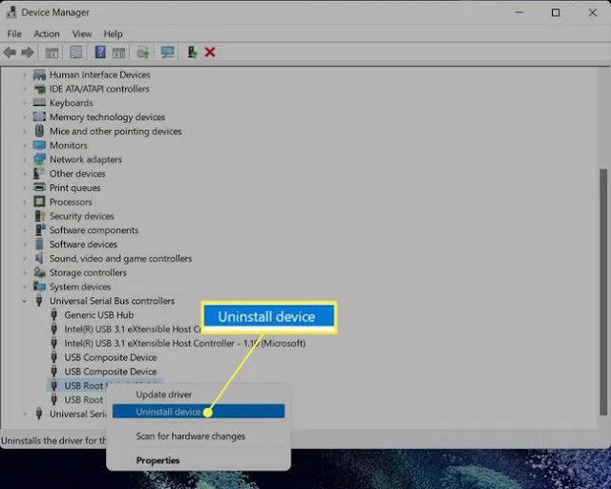
Task: Select the System devices folder icon
Action: coord(39,287)
